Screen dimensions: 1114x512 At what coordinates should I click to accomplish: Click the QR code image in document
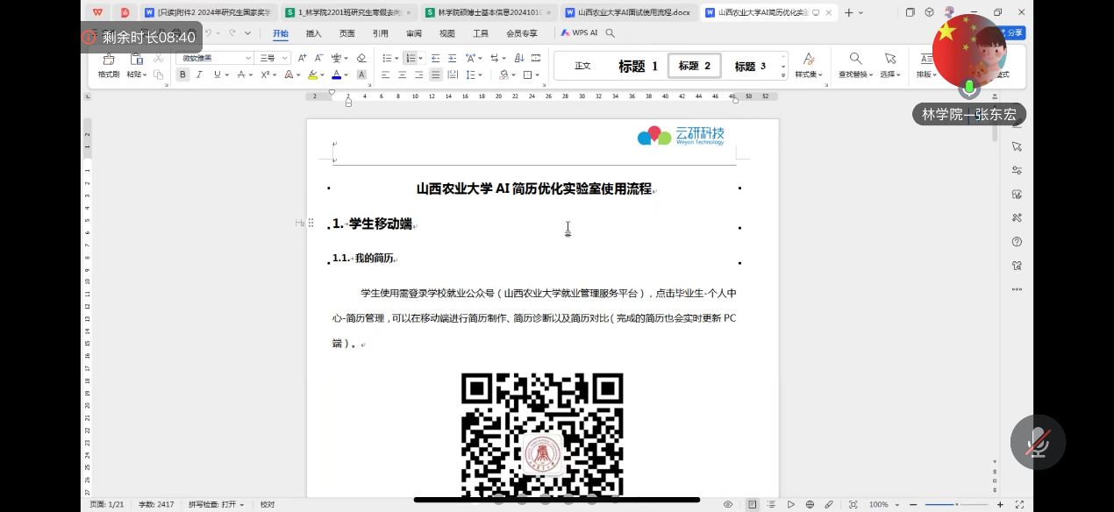click(x=542, y=435)
